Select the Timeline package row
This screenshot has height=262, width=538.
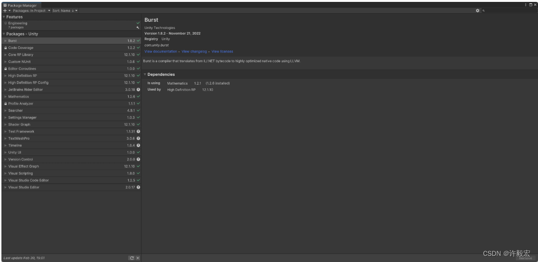[x=71, y=145]
